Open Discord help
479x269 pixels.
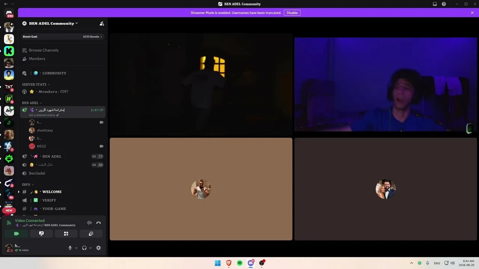(x=444, y=4)
